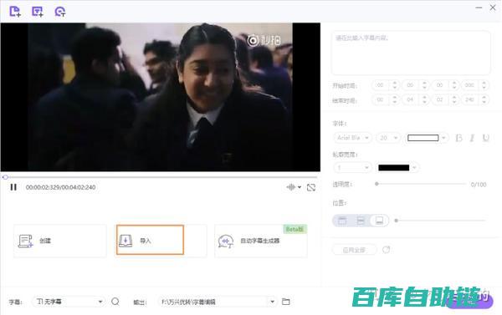Click the video preview frame

pos(160,97)
